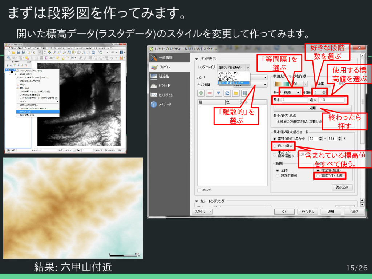The image size is (372, 279).
Task: Click the 読み込み button
Action: click(342, 187)
